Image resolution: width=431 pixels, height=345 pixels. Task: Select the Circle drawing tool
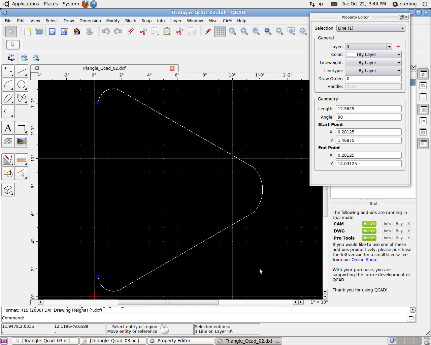[x=22, y=85]
